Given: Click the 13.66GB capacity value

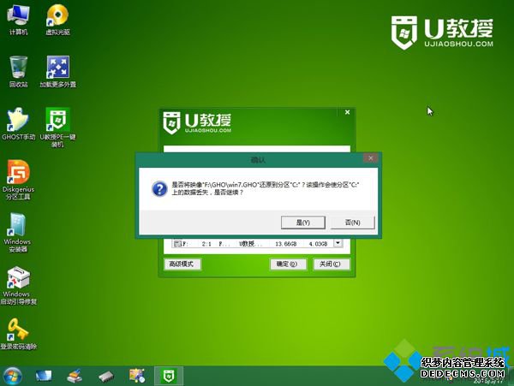Looking at the screenshot, I should (286, 244).
